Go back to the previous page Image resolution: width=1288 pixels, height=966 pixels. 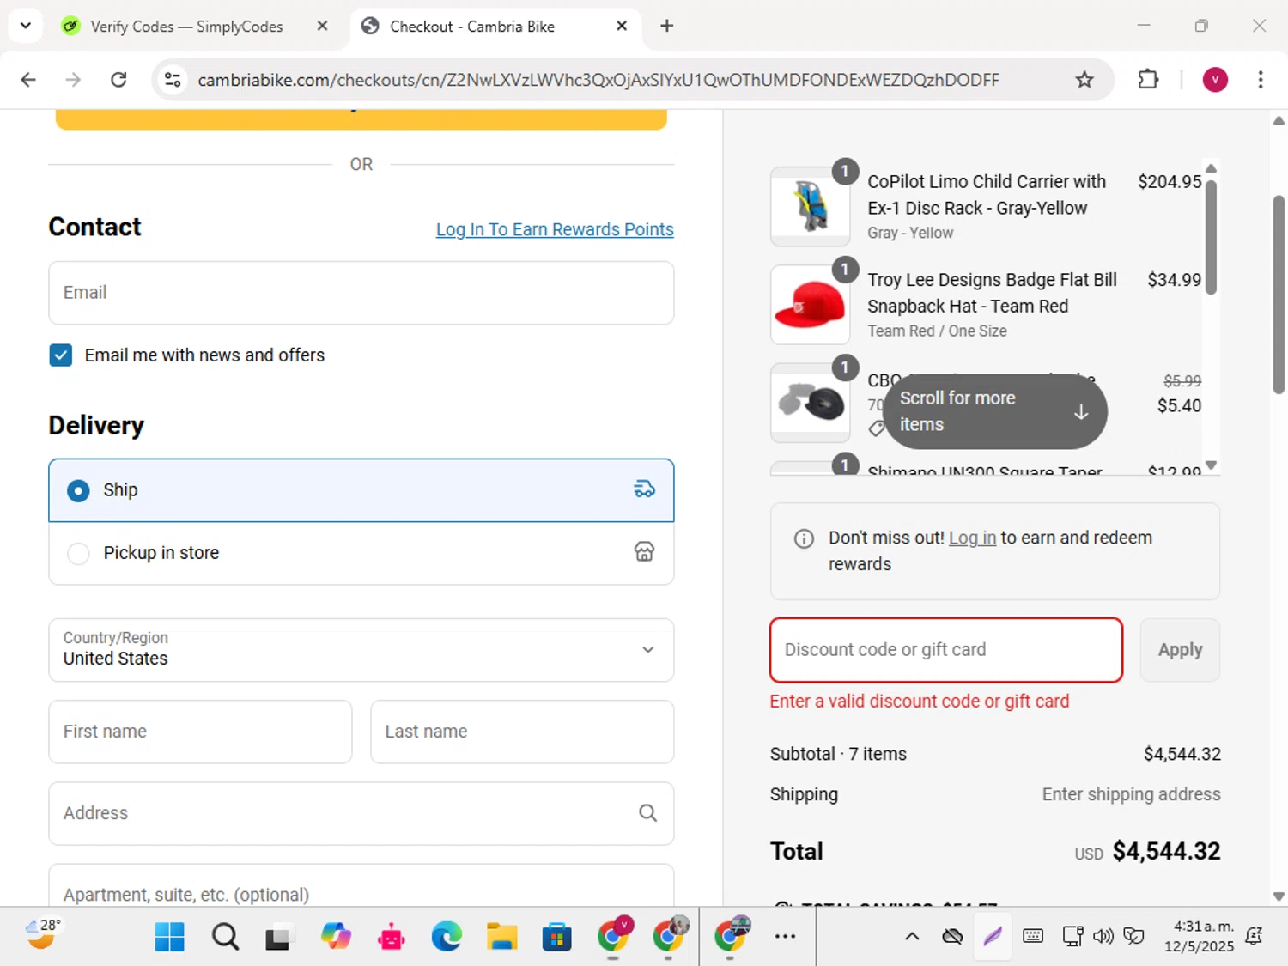click(x=28, y=80)
